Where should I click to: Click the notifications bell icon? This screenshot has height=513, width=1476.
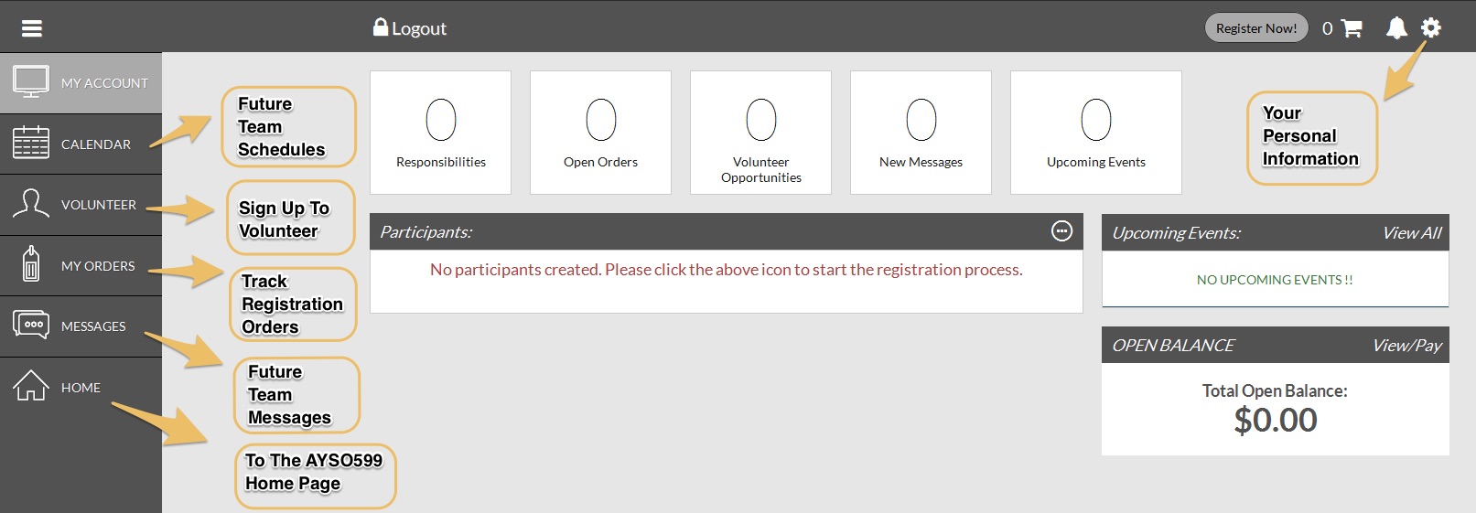coord(1396,28)
